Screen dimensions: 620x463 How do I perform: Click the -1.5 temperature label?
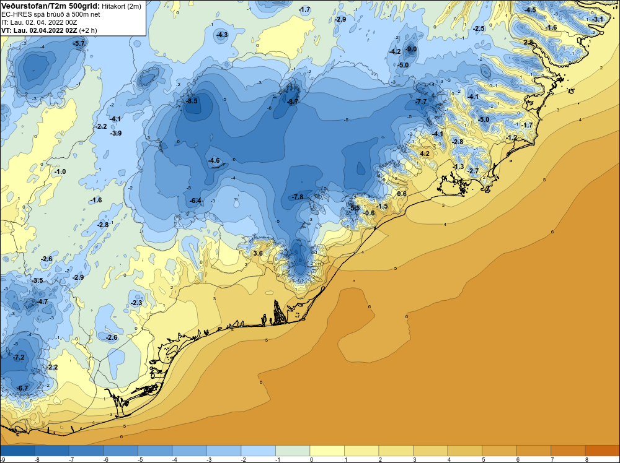tap(381, 206)
